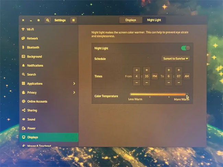
Task: Click the Color Temperature slider track
Action: pos(159,94)
